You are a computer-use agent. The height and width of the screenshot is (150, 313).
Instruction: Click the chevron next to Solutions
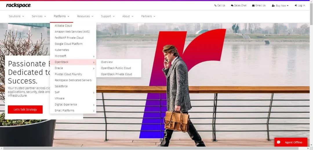(x=23, y=16)
